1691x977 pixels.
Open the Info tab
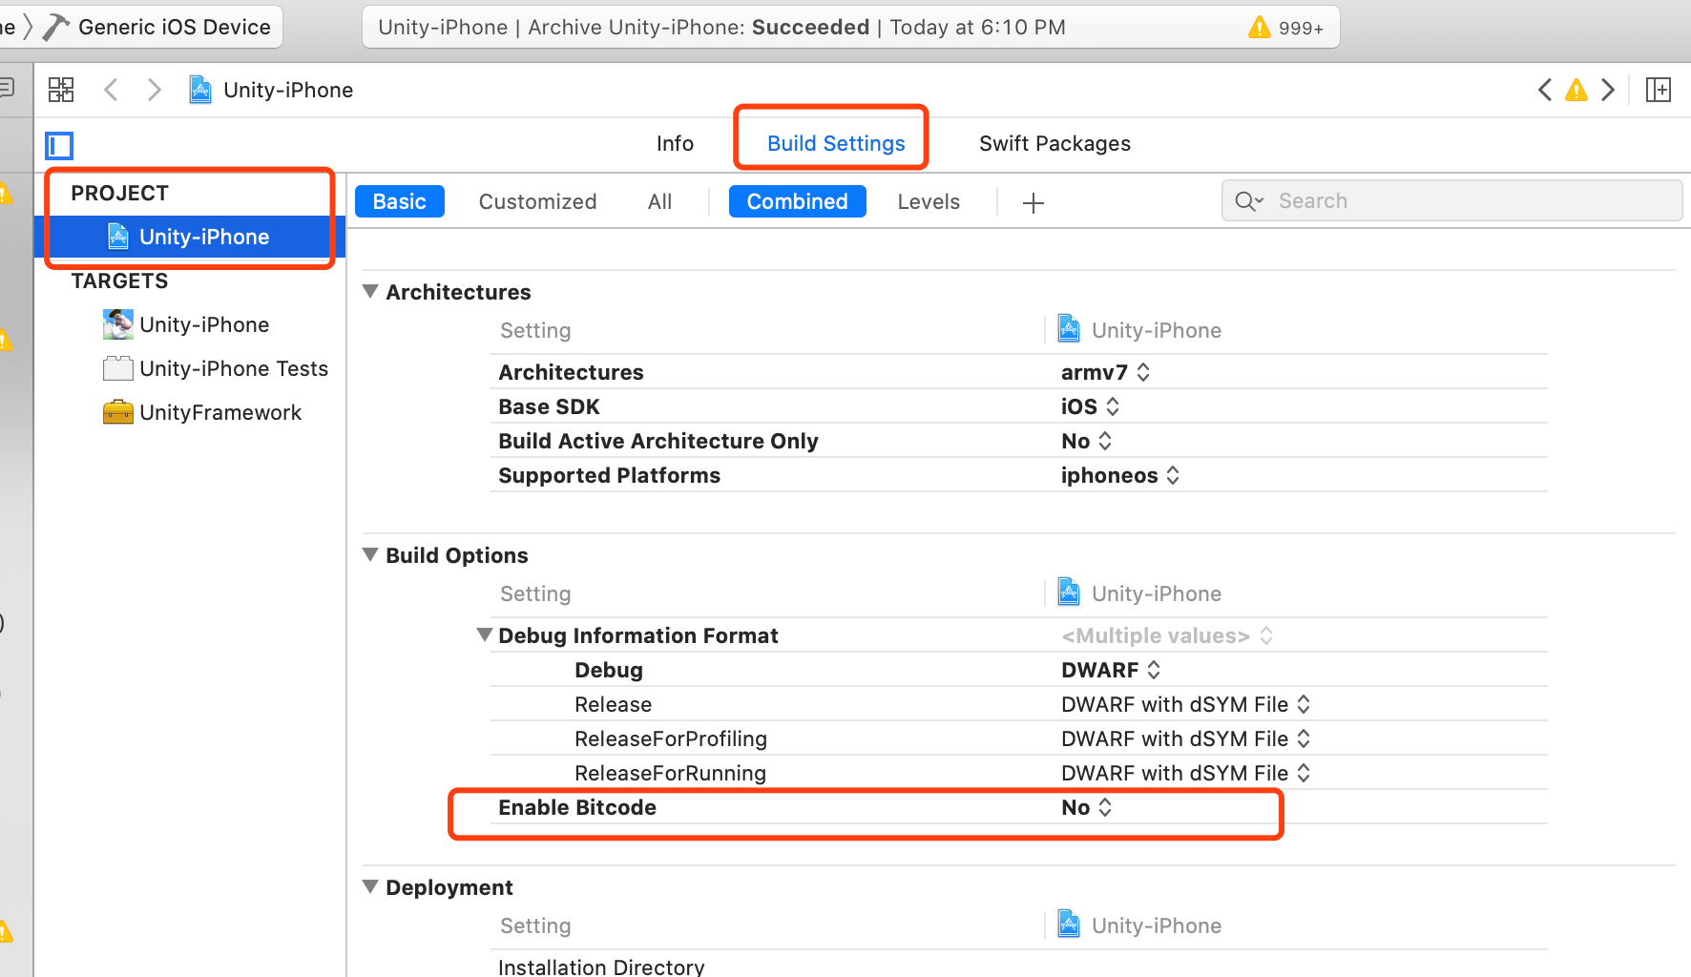675,143
